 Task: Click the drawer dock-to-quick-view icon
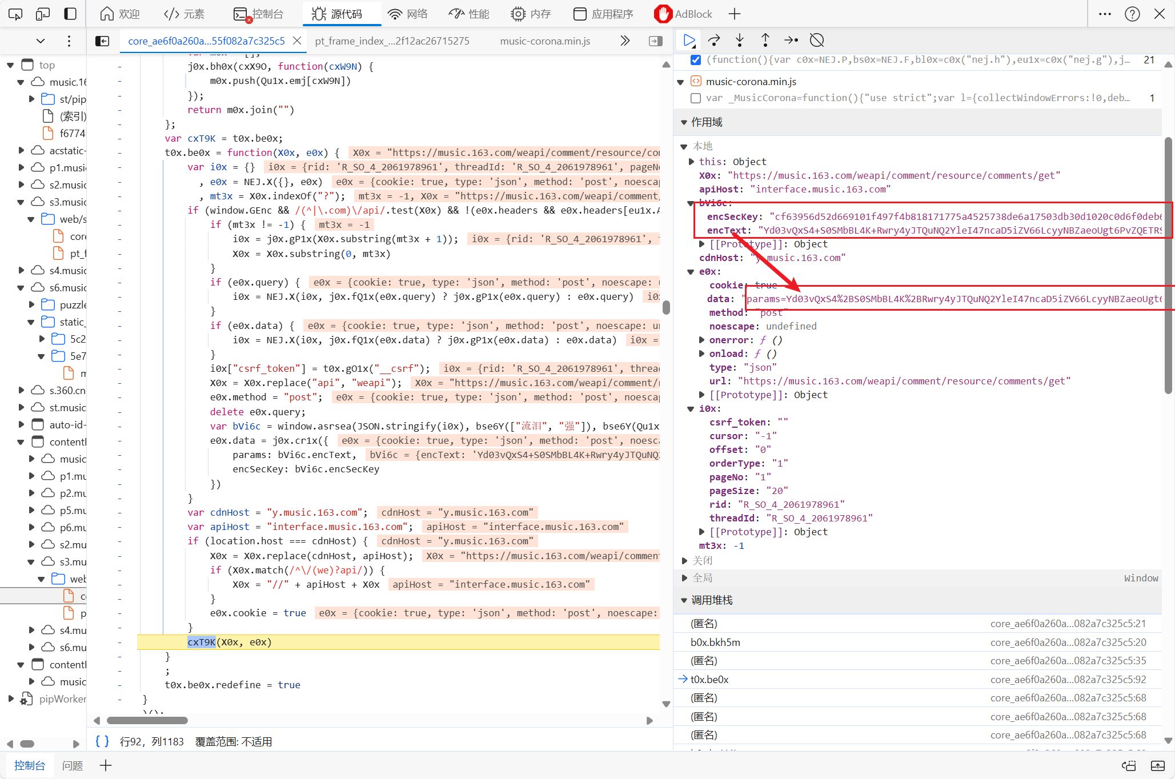1129,765
